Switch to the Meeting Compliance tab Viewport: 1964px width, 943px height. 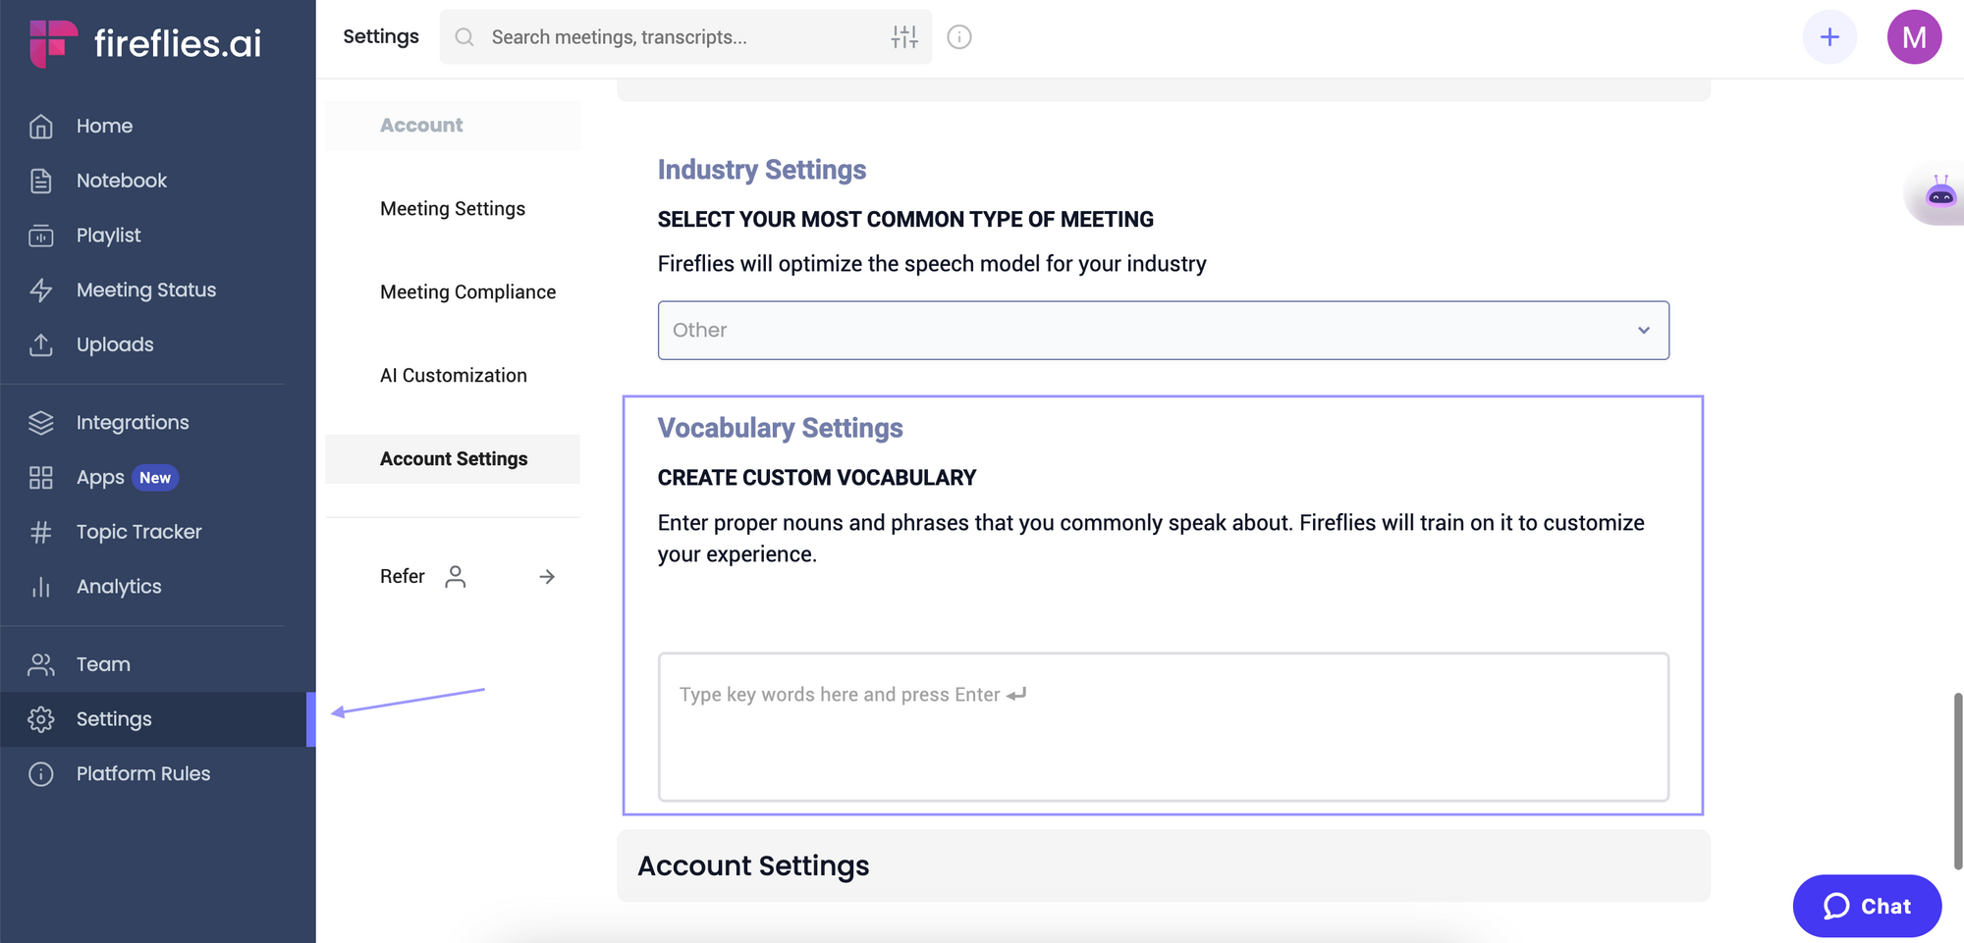[x=467, y=291]
